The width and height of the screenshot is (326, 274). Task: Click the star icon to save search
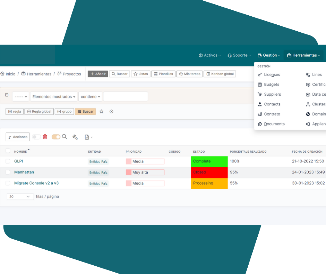click(x=102, y=112)
